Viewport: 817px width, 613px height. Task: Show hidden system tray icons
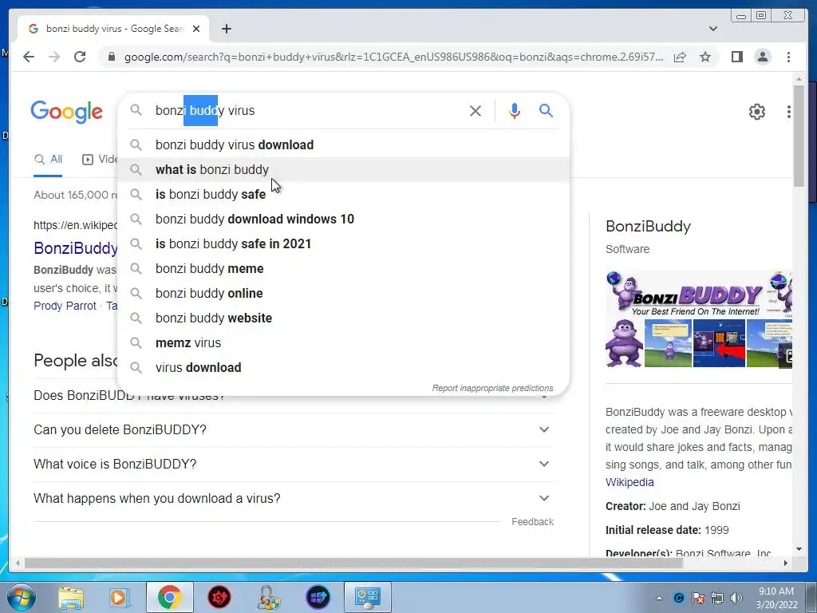(659, 598)
